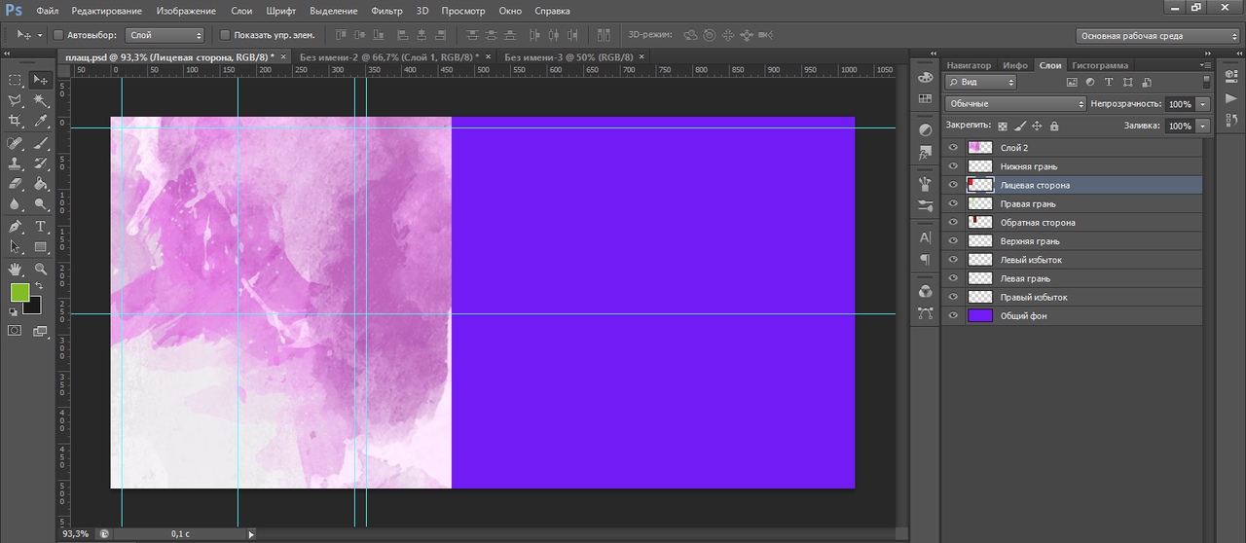The width and height of the screenshot is (1246, 543).
Task: Toggle Показать упр. элем. checkbox
Action: (x=226, y=35)
